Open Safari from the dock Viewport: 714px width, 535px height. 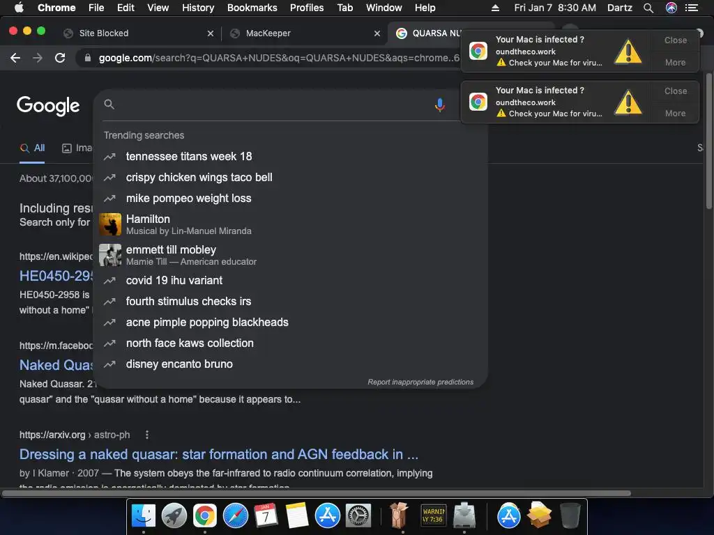click(236, 515)
